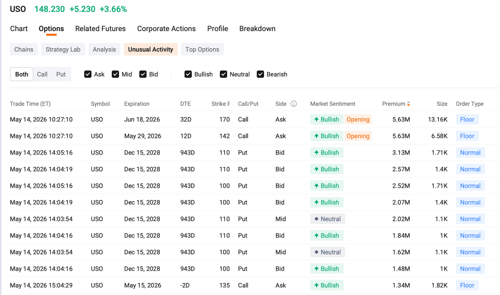Viewport: 500px width, 295px height.
Task: Open the Analysis sub-tab
Action: pyautogui.click(x=104, y=49)
